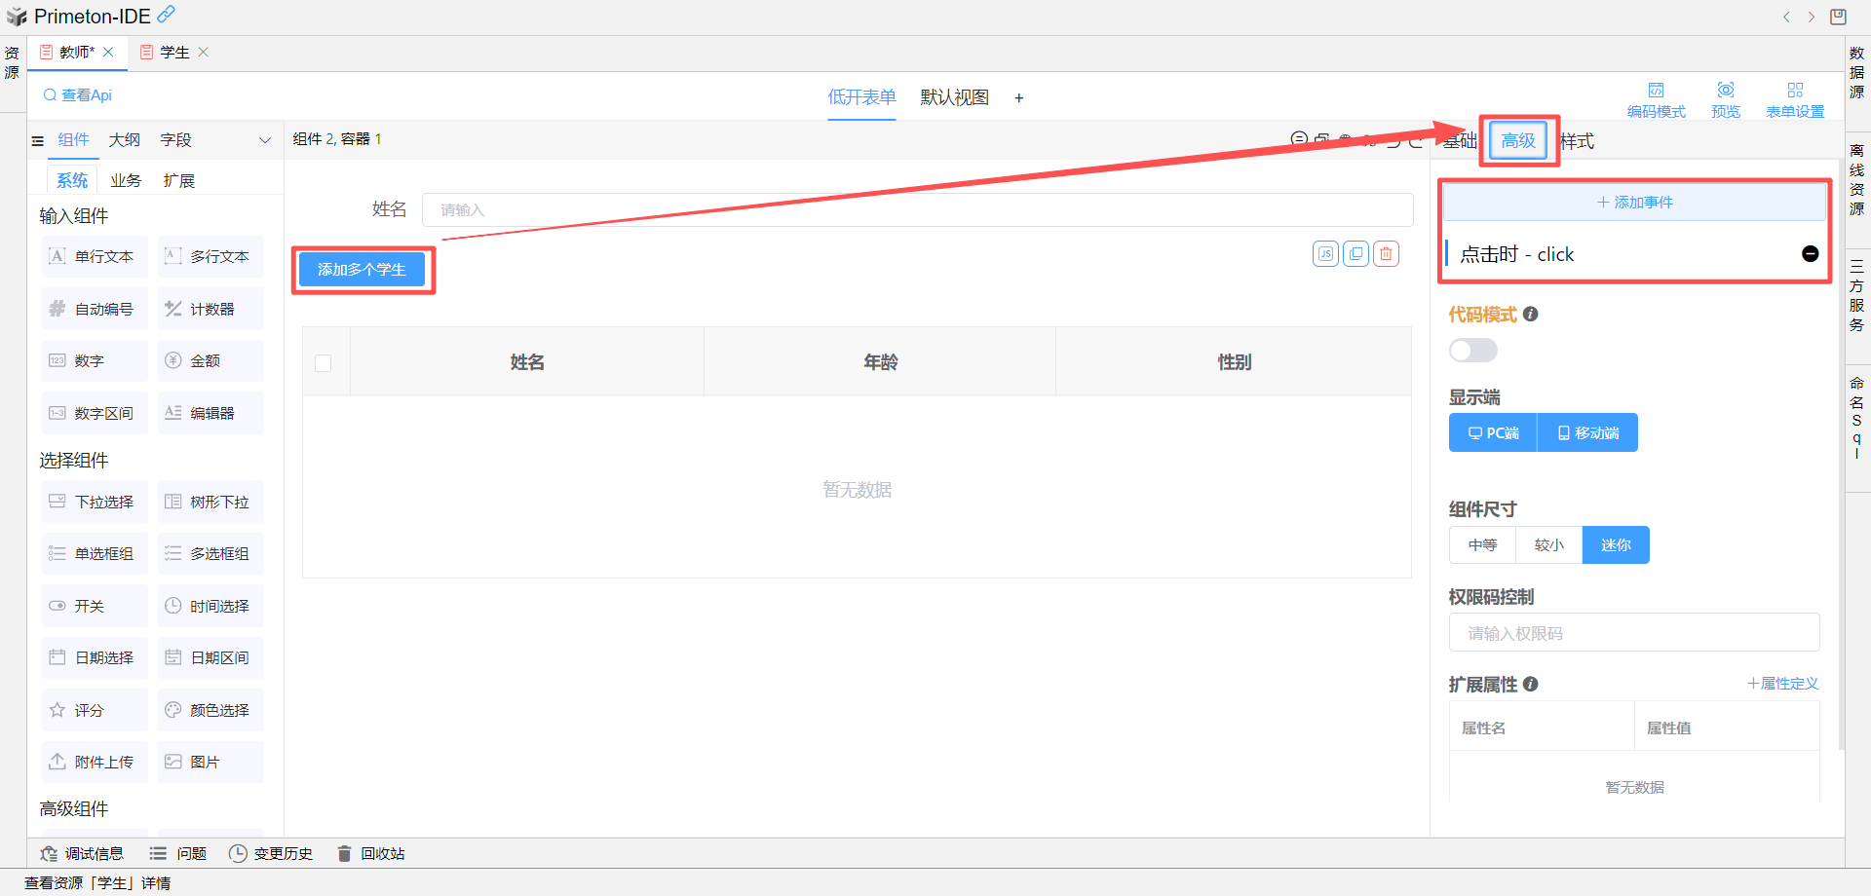The height and width of the screenshot is (896, 1871).
Task: Show the 扩展属性 help tooltip icon
Action: (x=1531, y=685)
